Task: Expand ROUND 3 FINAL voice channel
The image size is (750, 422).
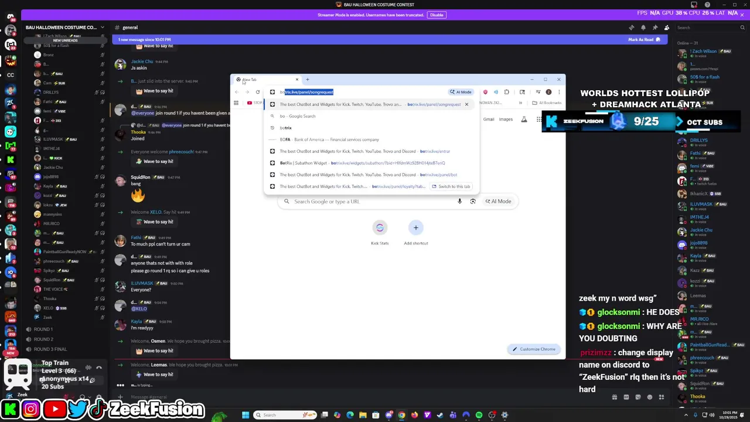Action: [x=50, y=349]
